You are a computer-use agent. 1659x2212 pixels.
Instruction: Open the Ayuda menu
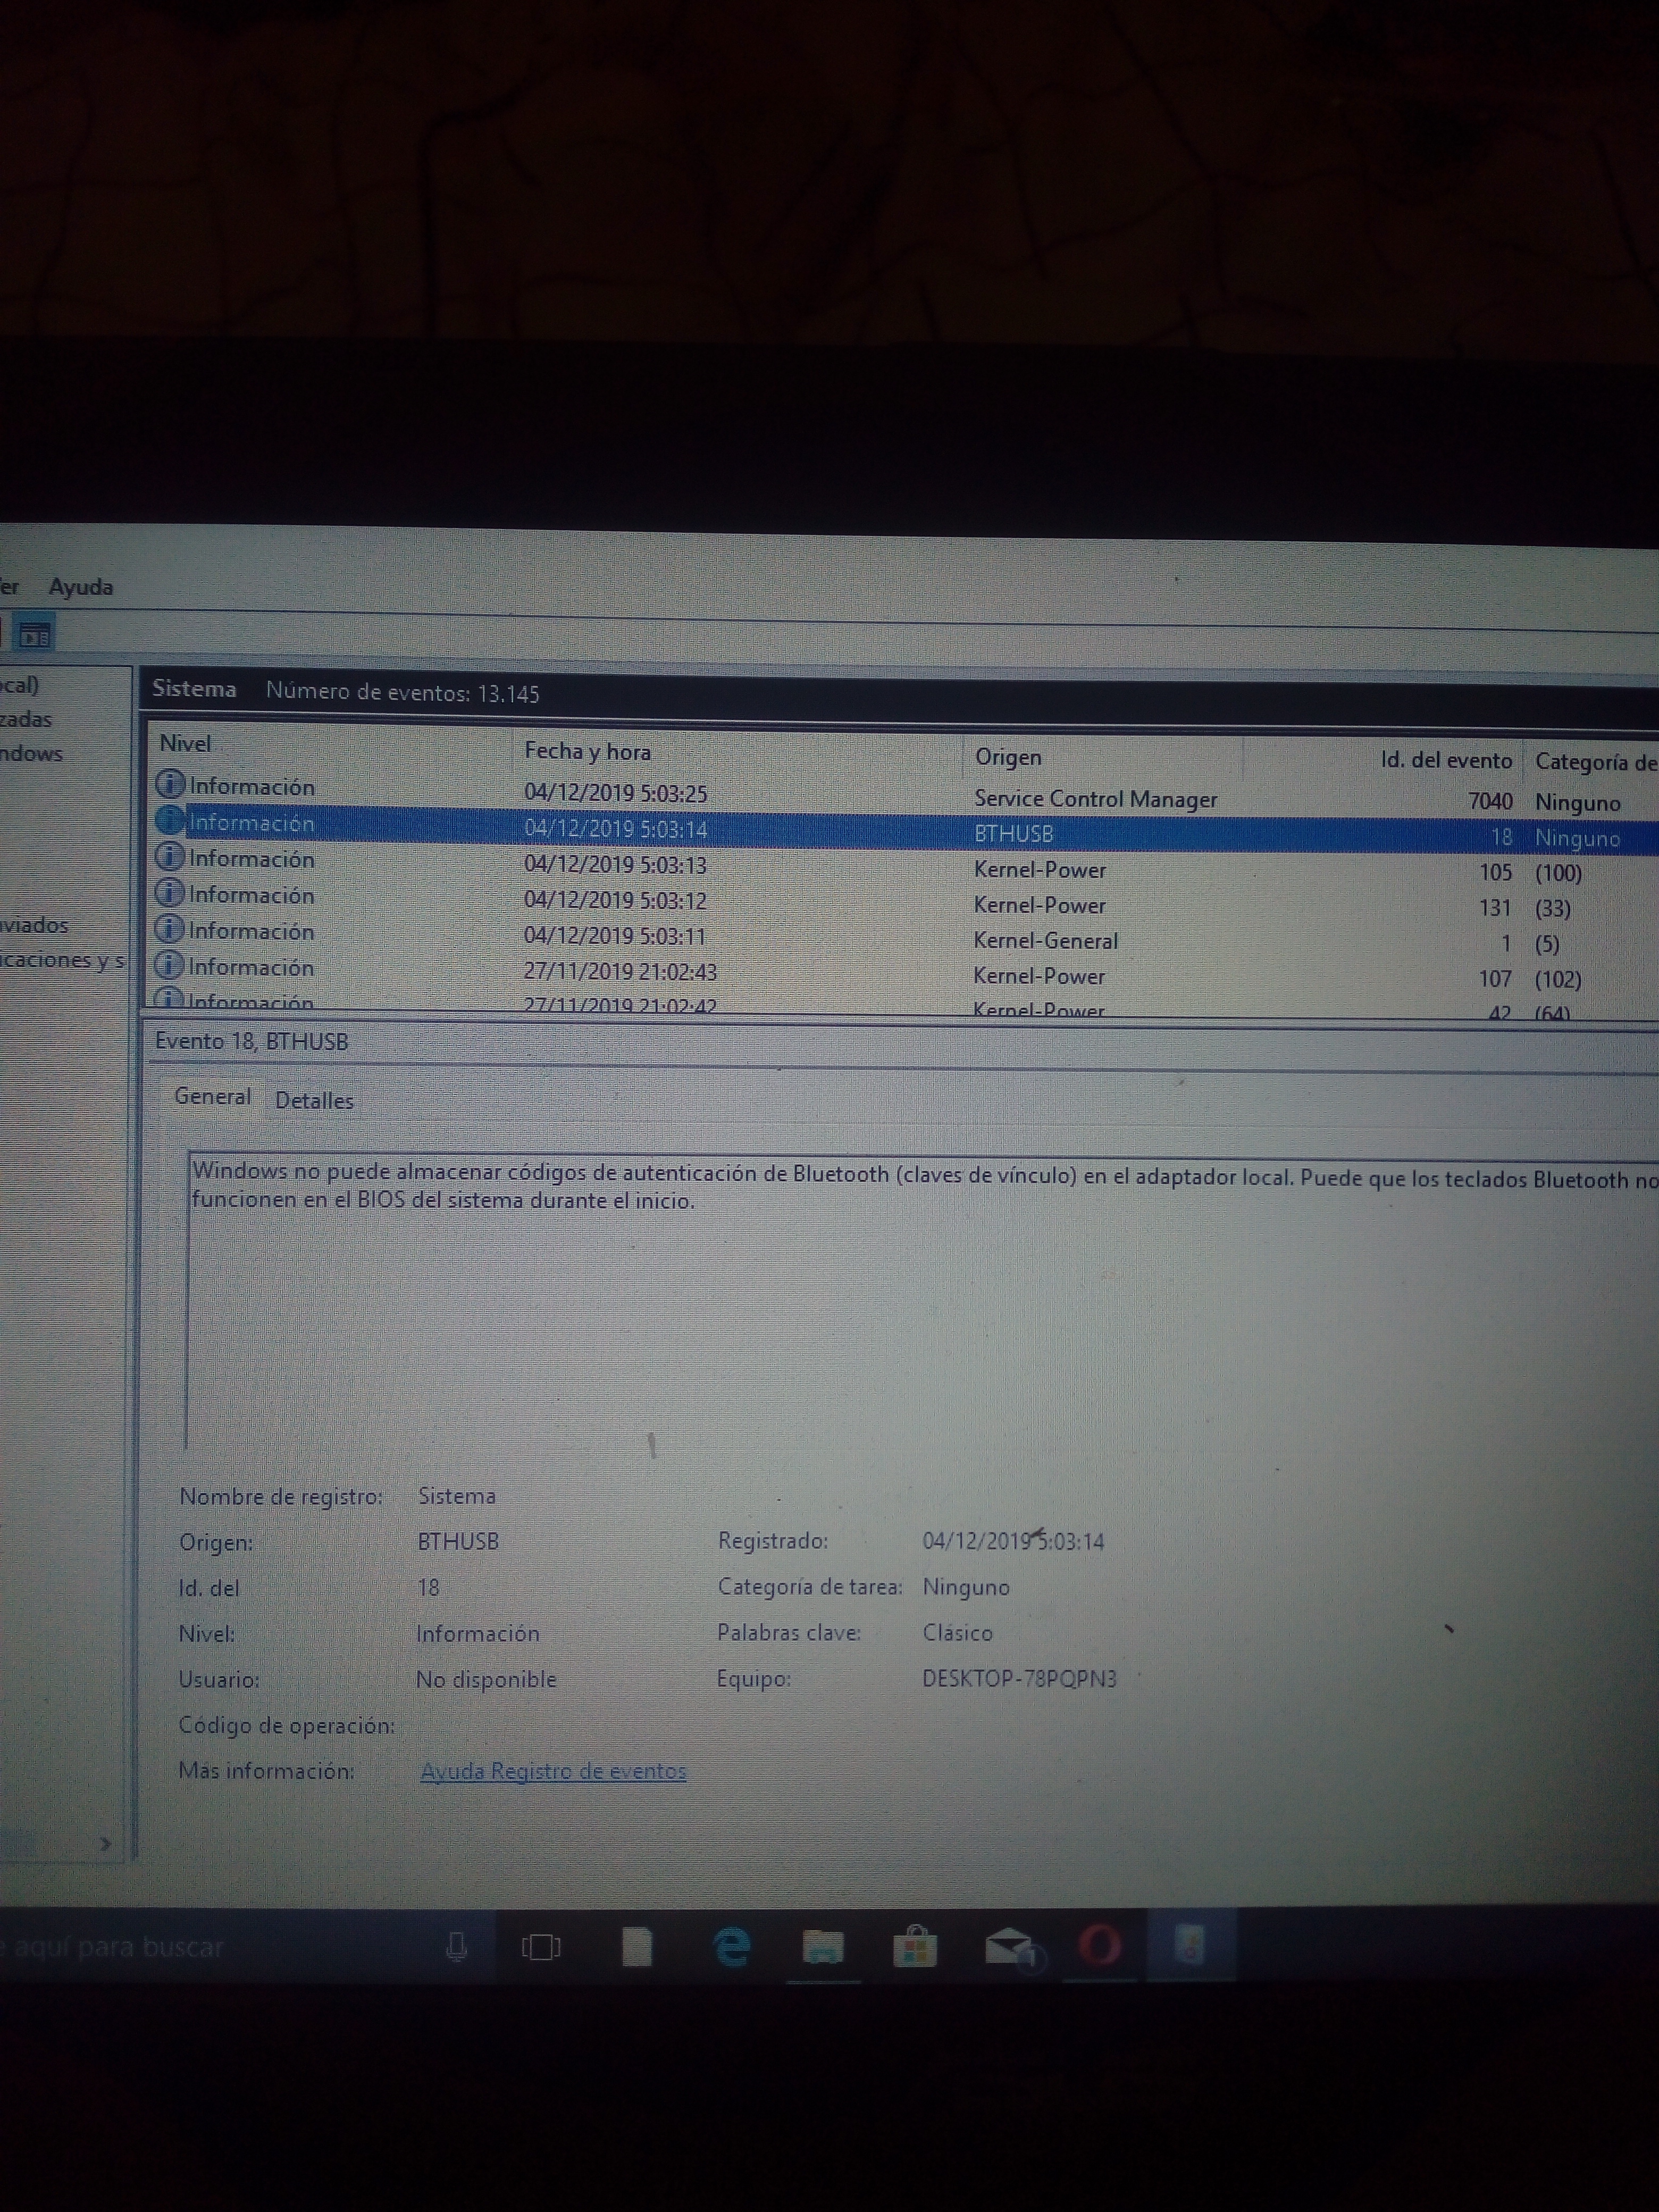click(81, 587)
